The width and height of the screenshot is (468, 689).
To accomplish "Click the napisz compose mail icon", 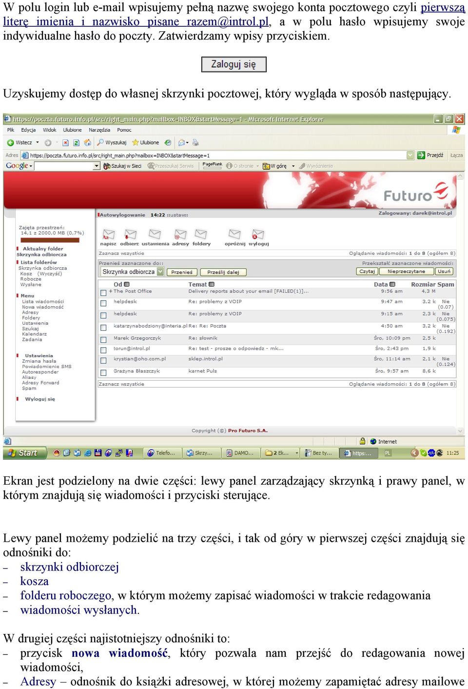I will pyautogui.click(x=108, y=235).
